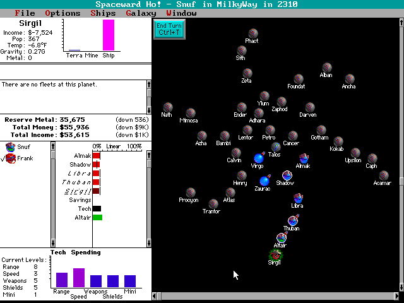
Task: Select the Altair planet icon
Action: [282, 237]
